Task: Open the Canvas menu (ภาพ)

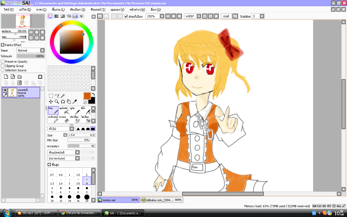Action: (41, 9)
